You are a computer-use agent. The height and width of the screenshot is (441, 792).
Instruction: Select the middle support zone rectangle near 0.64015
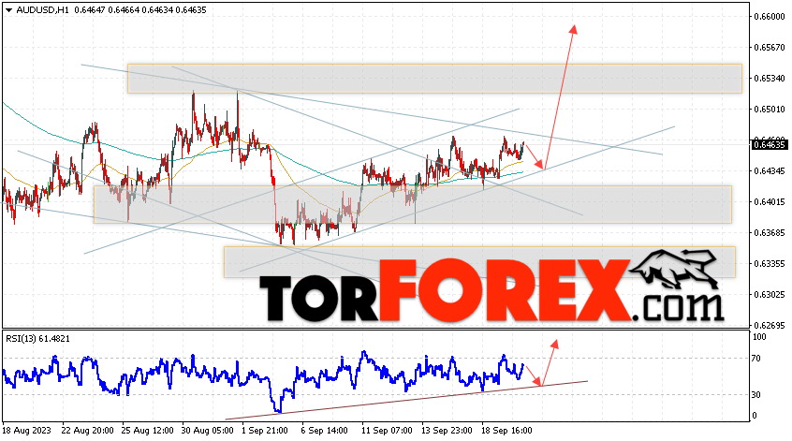coord(412,205)
